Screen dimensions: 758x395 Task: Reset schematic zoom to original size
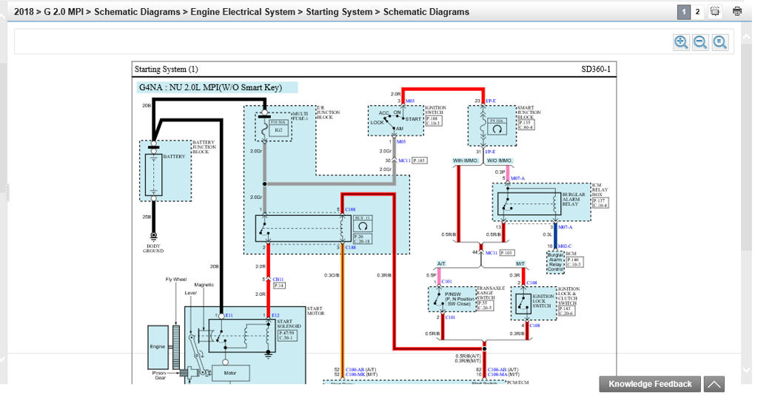720,42
